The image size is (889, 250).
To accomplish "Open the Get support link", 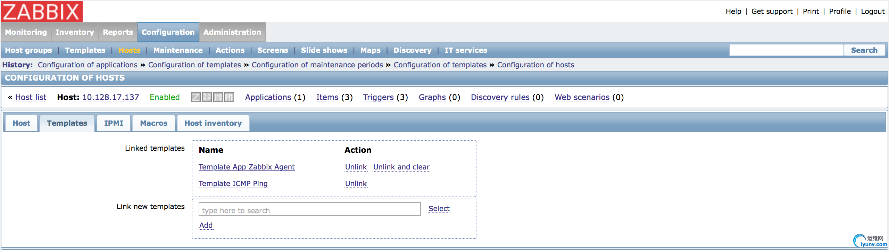I will [x=772, y=11].
